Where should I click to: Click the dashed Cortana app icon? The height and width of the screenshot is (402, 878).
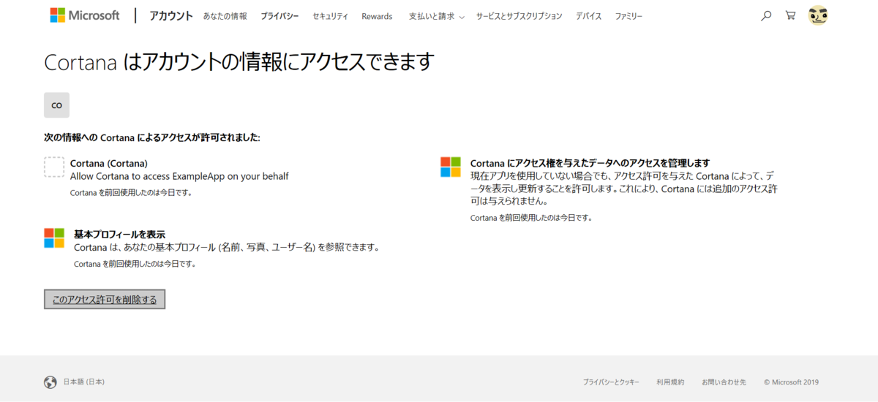[x=54, y=167]
